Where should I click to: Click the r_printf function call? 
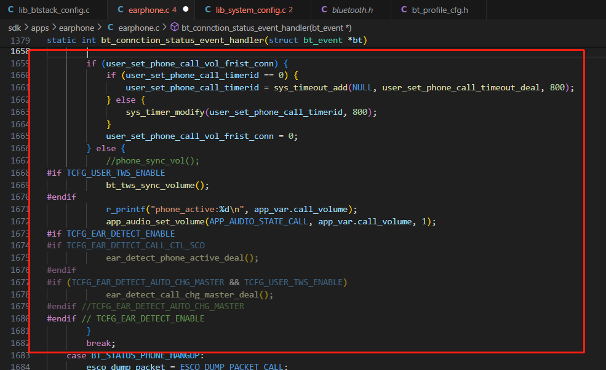pos(126,210)
